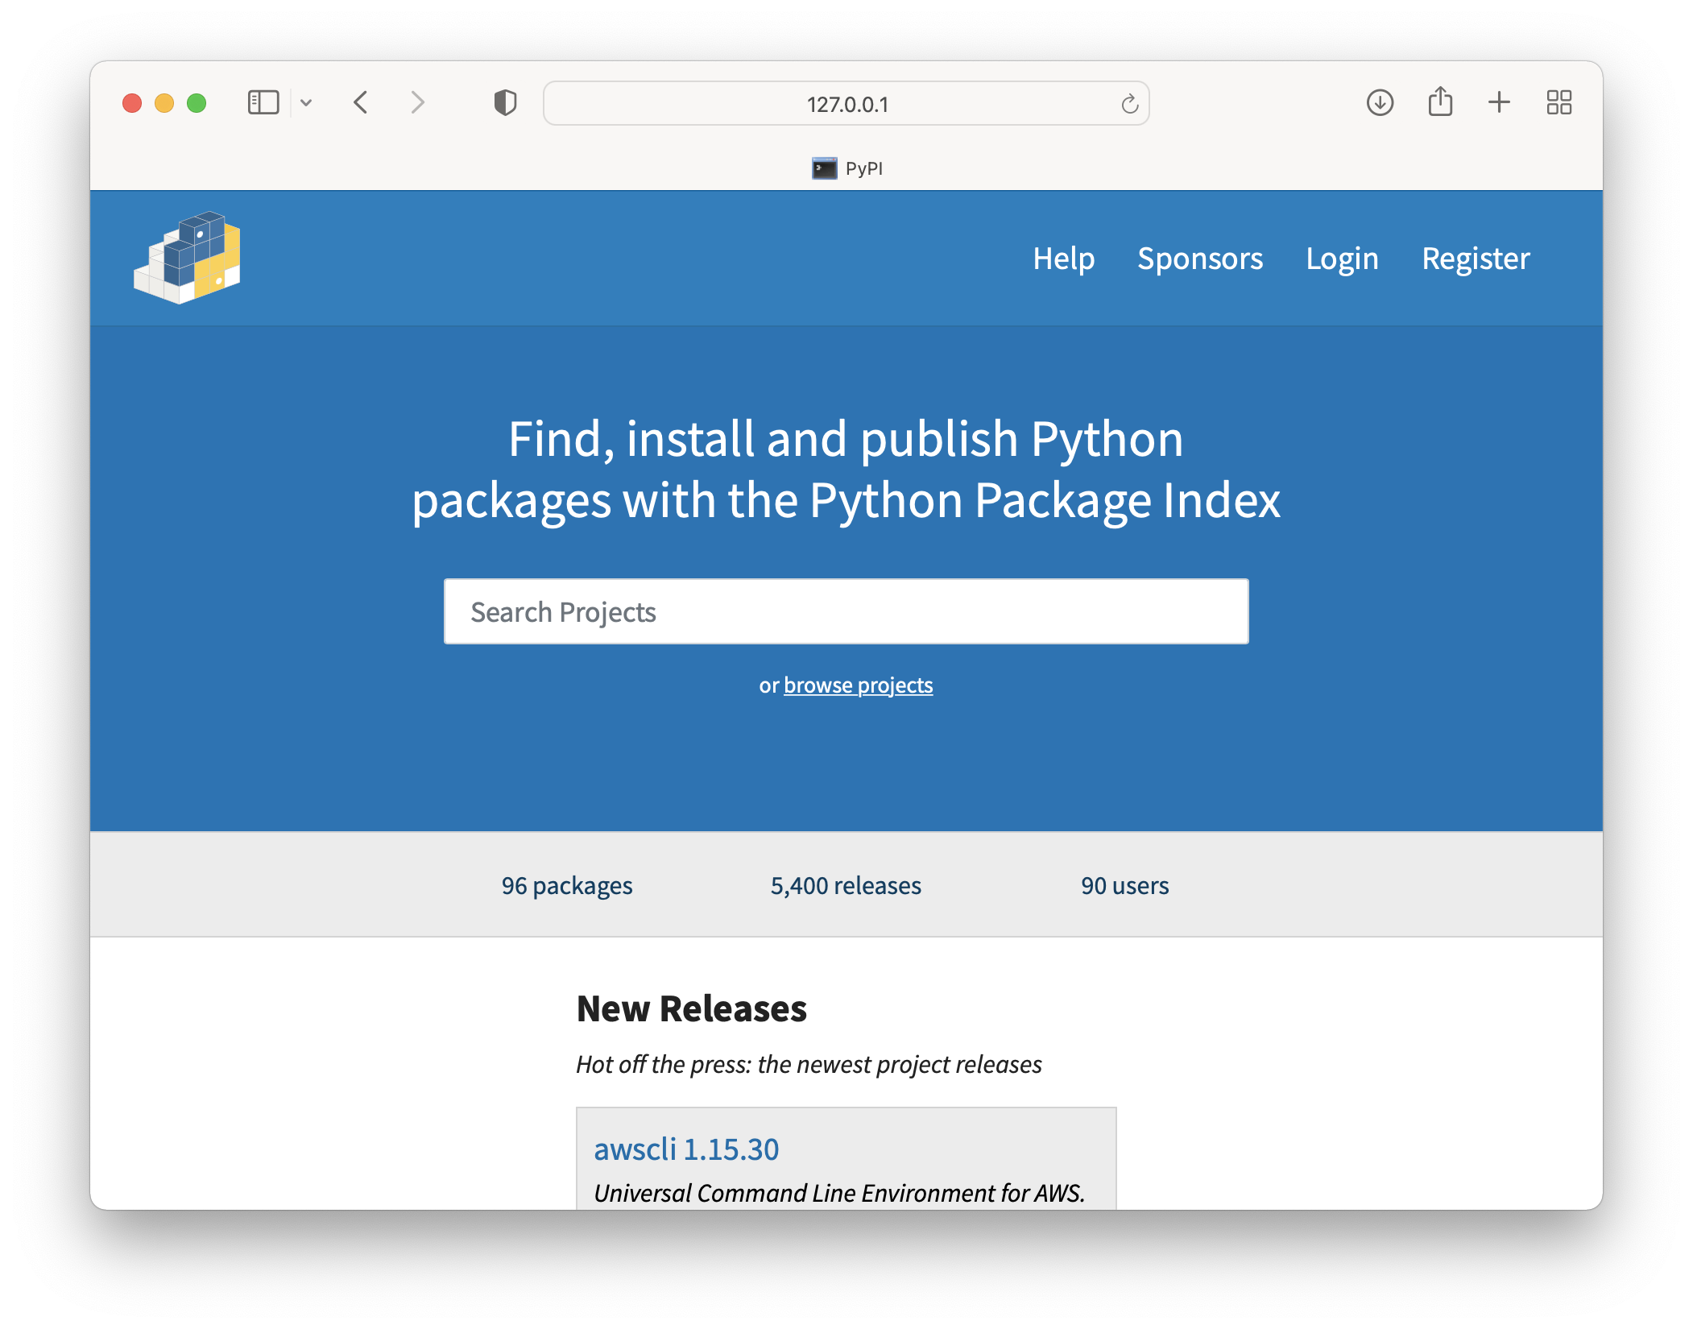Screen dimensions: 1693x1329
Task: Click the 5,400 releases statistic
Action: (x=846, y=885)
